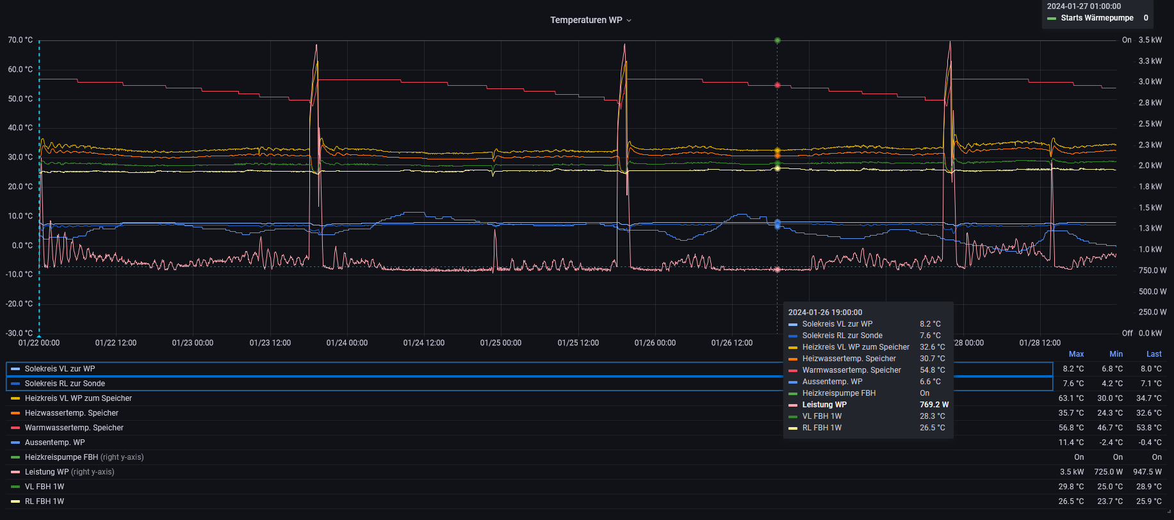Toggle Solekreis VL zur WP series in legend
The width and height of the screenshot is (1174, 520).
[60, 369]
